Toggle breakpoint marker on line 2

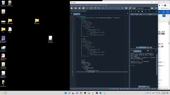point(71,18)
